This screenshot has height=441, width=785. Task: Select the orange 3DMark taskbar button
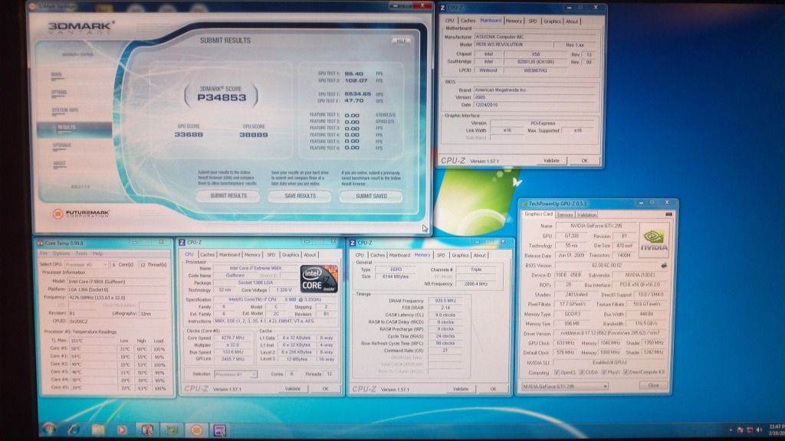(196, 430)
